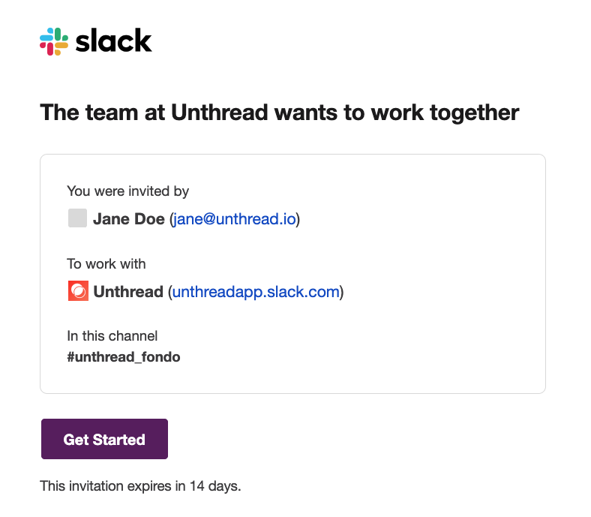Click the 'In this channel' label
591x517 pixels.
click(x=112, y=335)
